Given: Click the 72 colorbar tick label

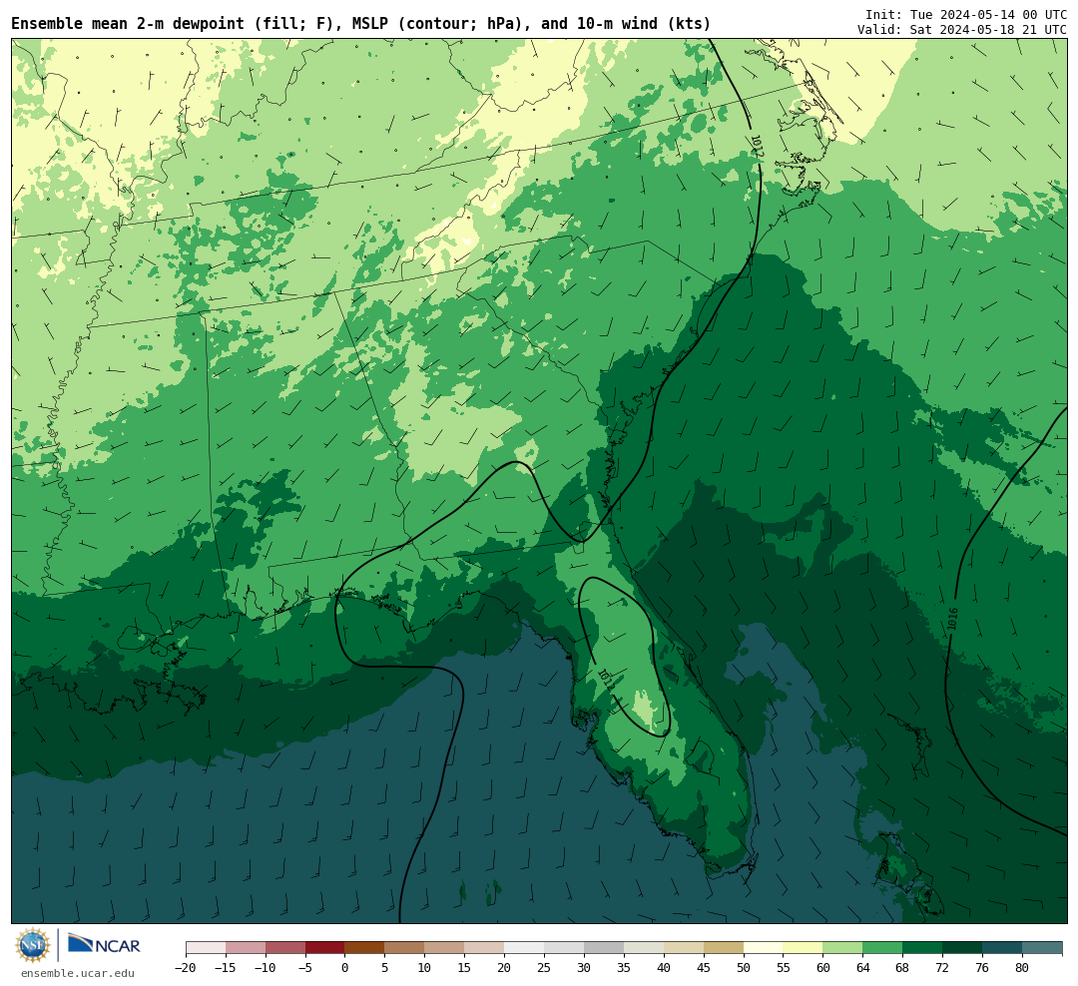Looking at the screenshot, I should (943, 968).
